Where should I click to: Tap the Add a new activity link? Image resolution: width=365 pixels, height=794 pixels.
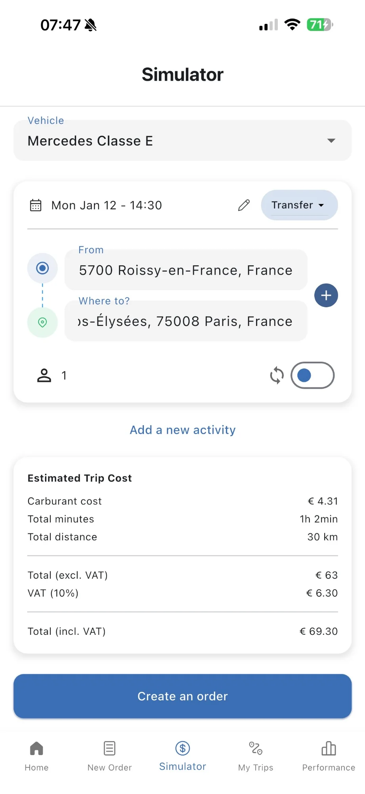(183, 430)
